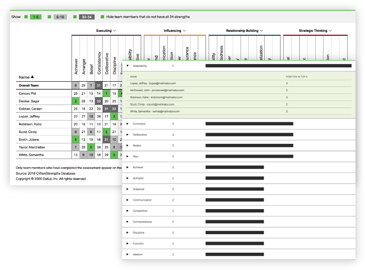Expand the Command strength row
Image resolution: width=365 pixels, height=270 pixels.
click(127, 124)
